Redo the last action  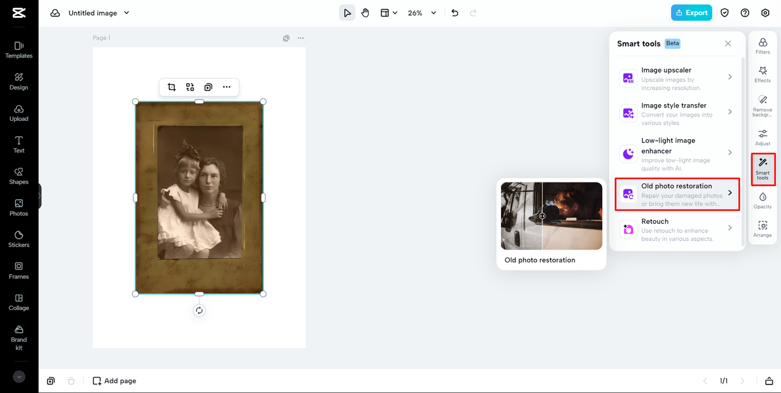coord(473,13)
